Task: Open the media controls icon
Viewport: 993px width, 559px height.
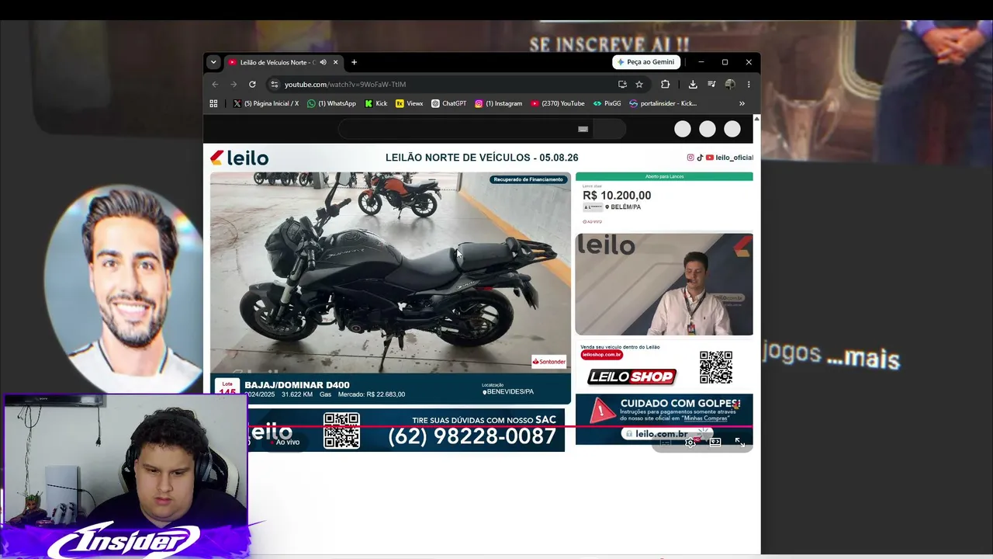Action: [x=711, y=84]
